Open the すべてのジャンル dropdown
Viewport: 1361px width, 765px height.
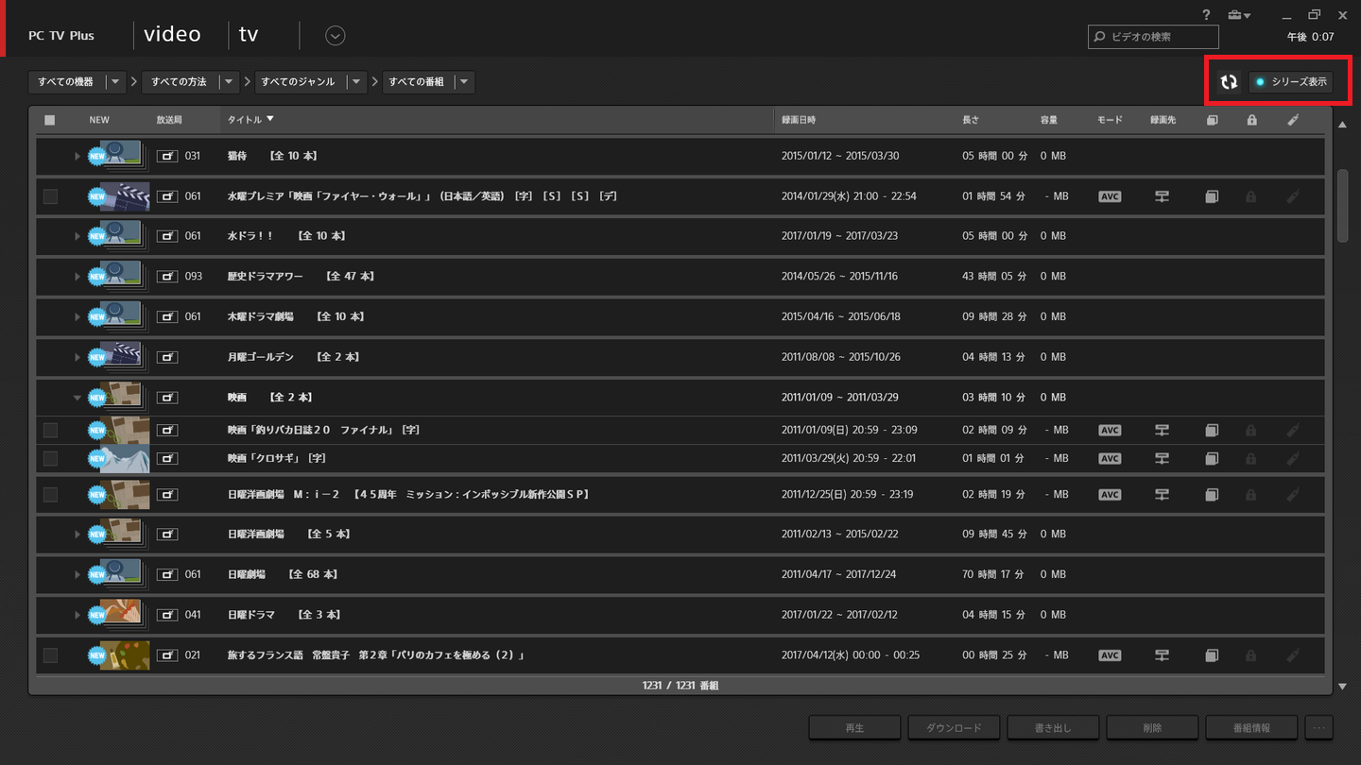pyautogui.click(x=356, y=81)
